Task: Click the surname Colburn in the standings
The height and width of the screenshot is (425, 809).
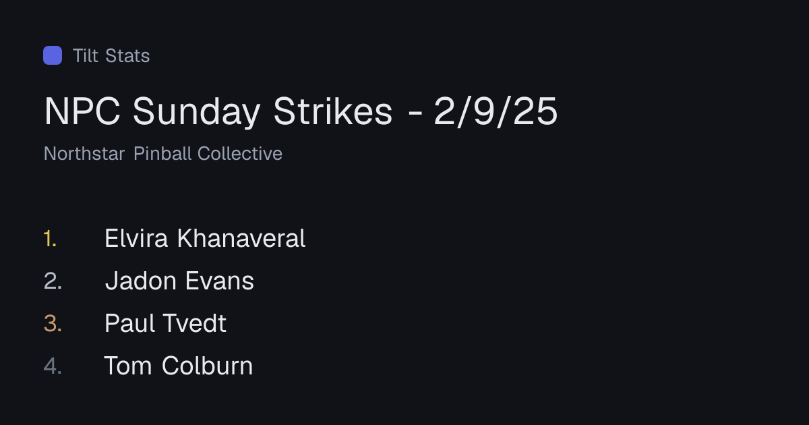Action: (x=208, y=366)
